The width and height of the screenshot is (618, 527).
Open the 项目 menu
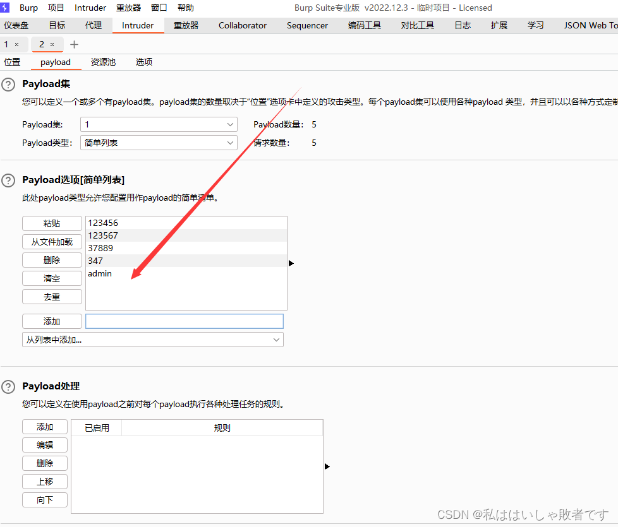pyautogui.click(x=56, y=8)
